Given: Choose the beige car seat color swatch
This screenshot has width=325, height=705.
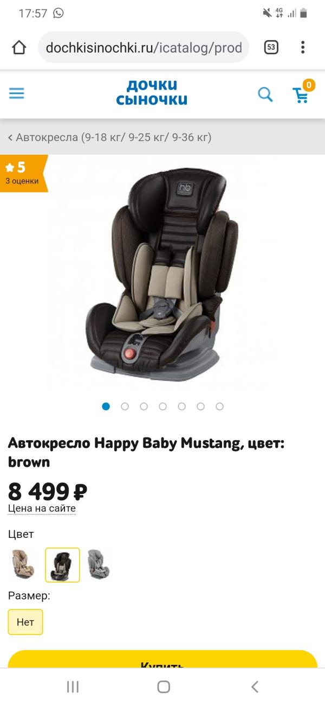Looking at the screenshot, I should 23,565.
